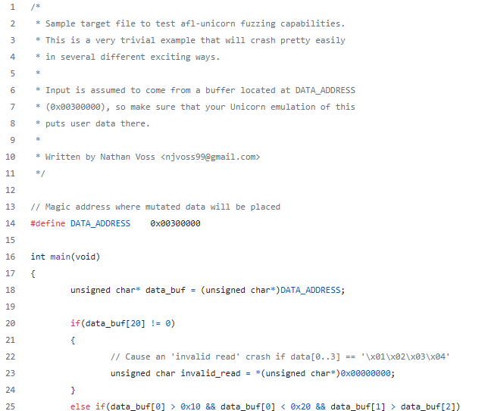Click line number 25 in gutter
This screenshot has height=411, width=488.
tap(11, 406)
